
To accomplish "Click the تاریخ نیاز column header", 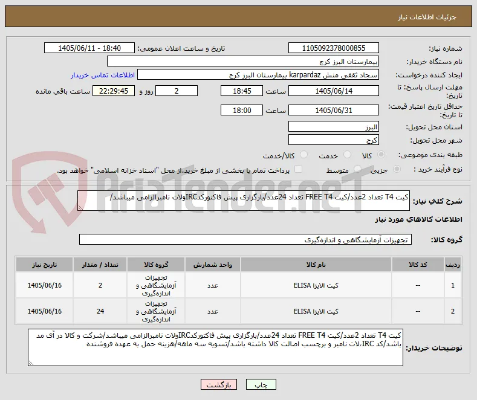I will [x=44, y=265].
